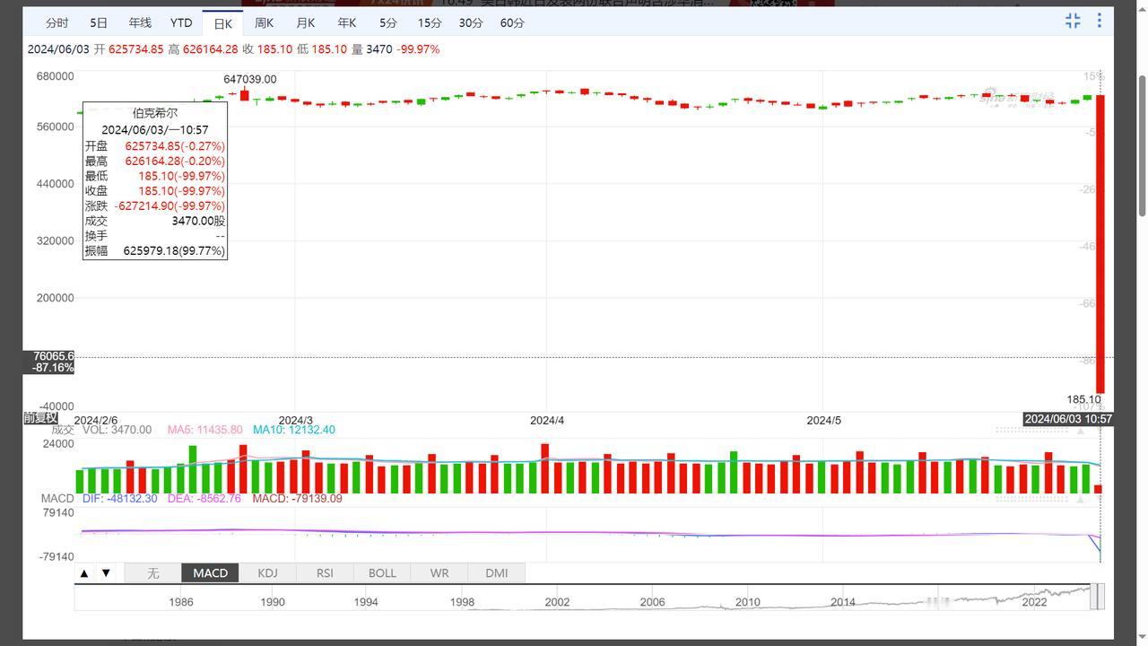The height and width of the screenshot is (646, 1148).
Task: Jump to 1990 on the overview timeline
Action: click(x=273, y=602)
